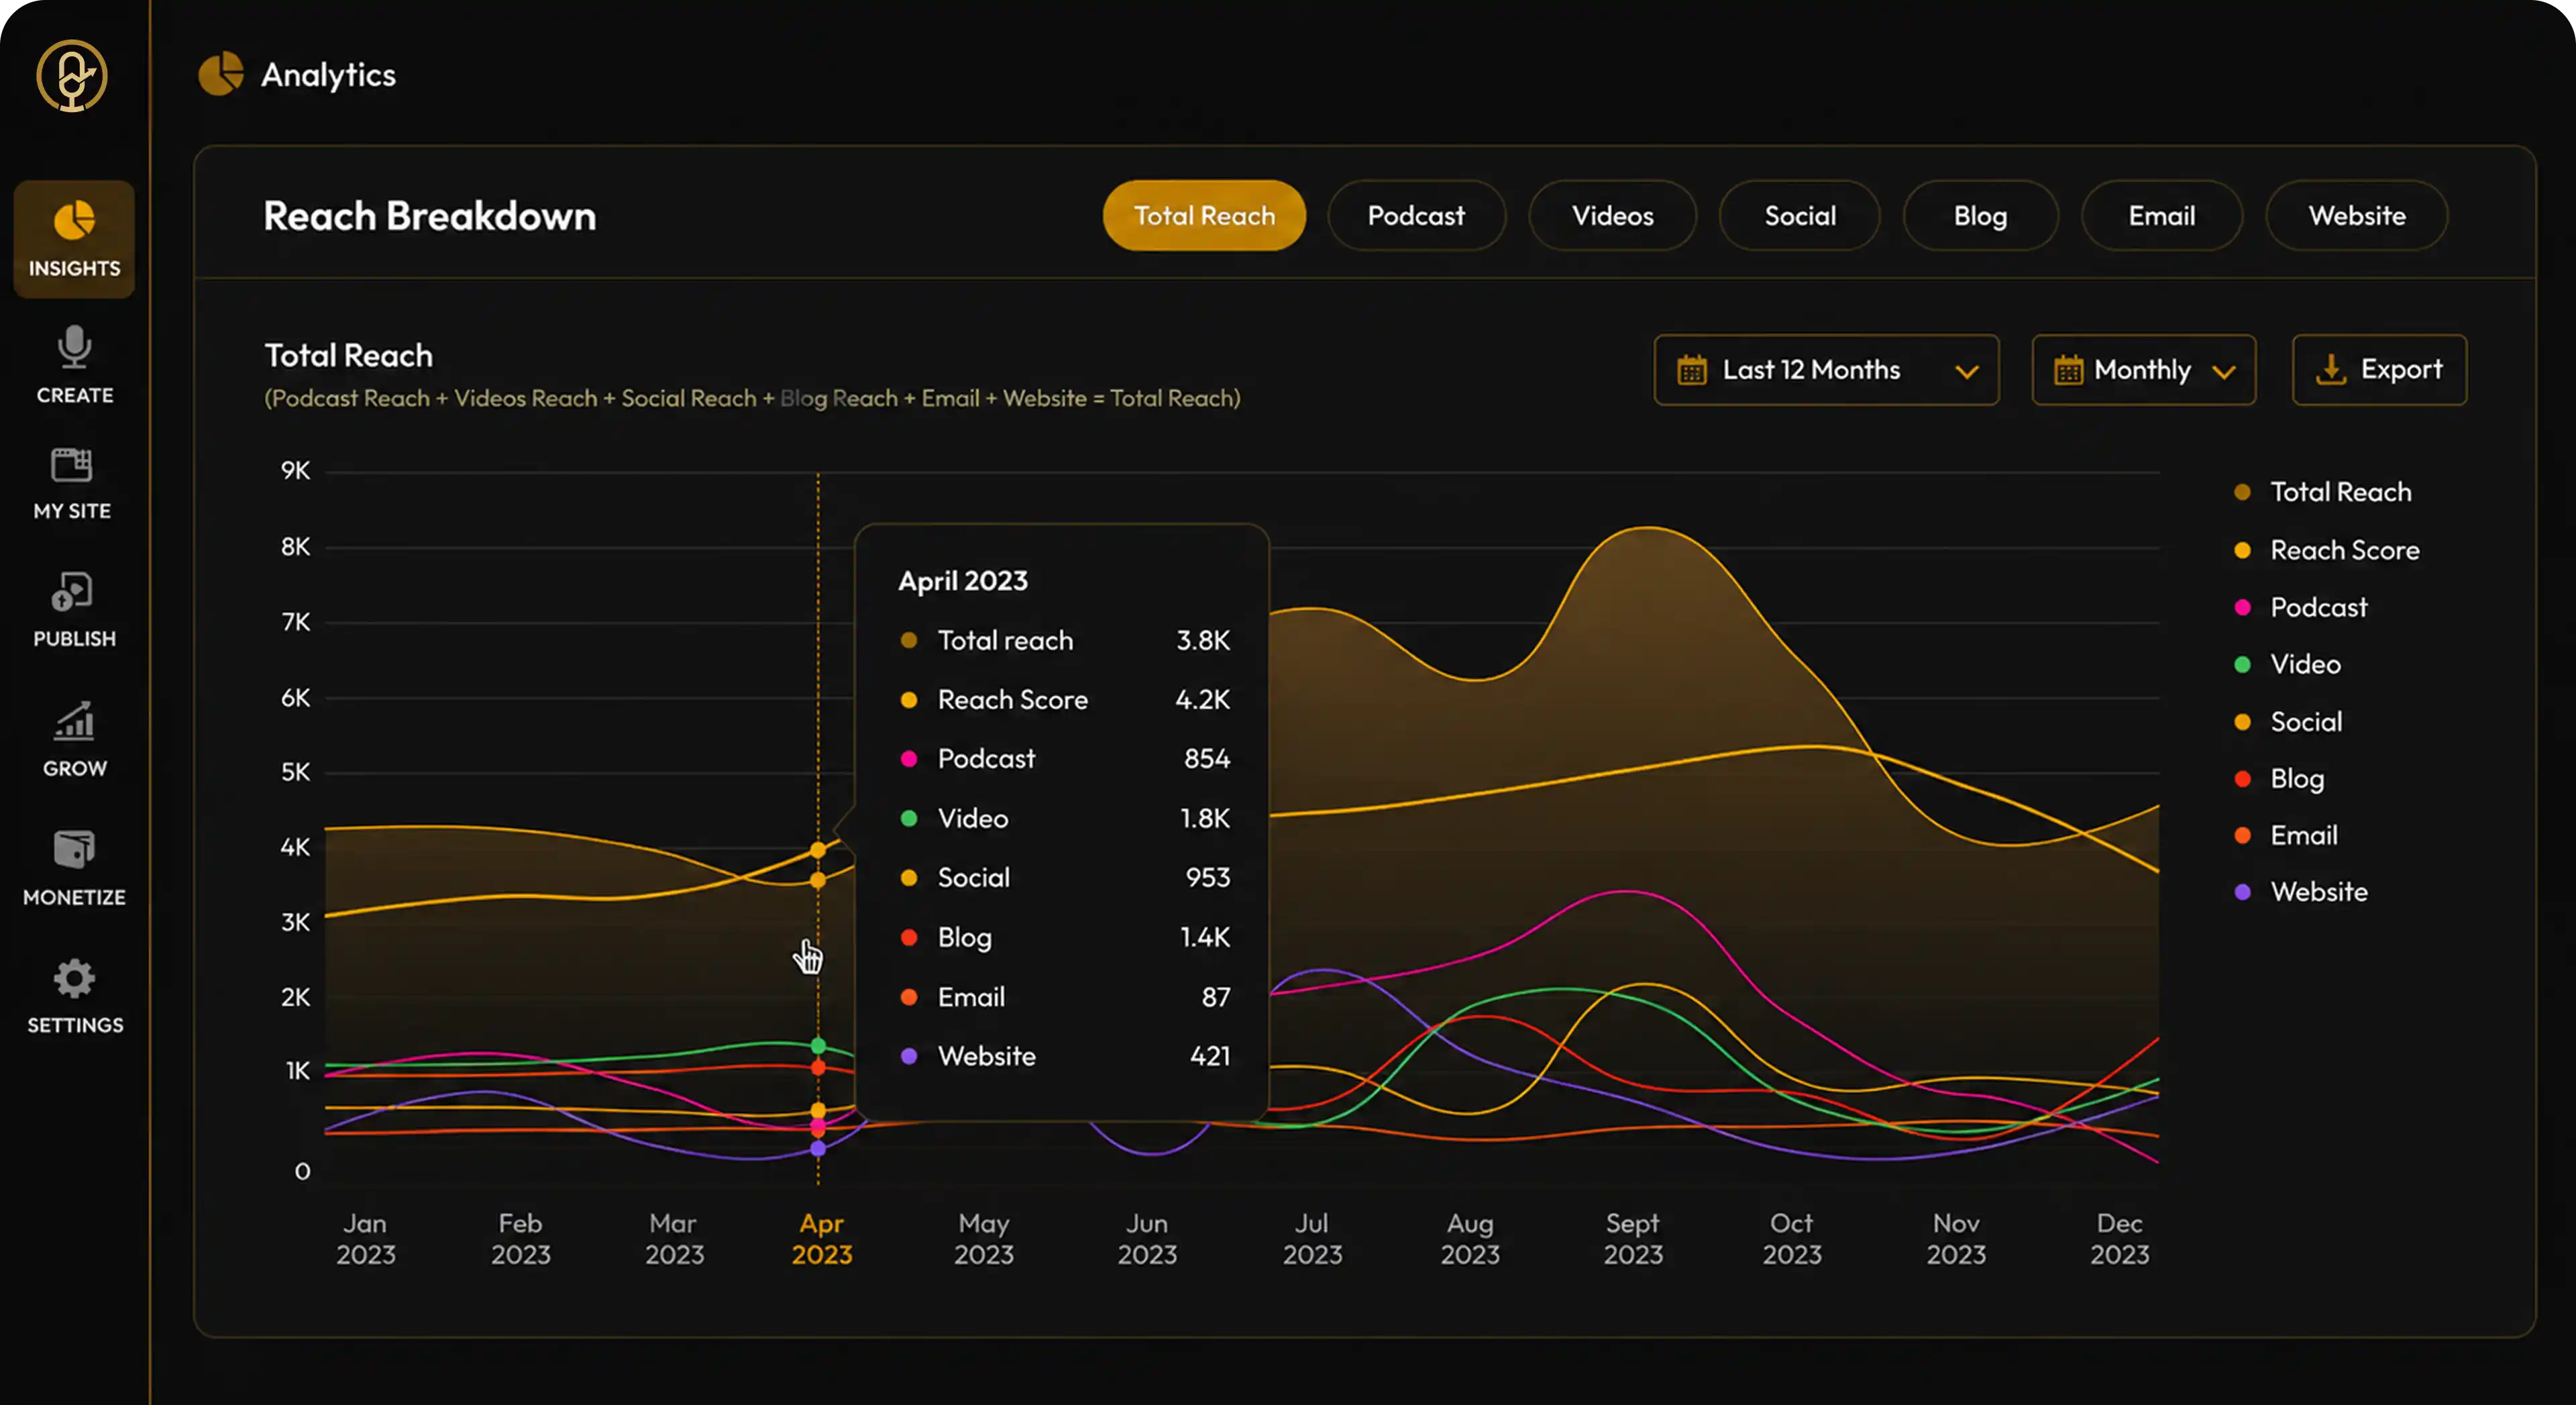2576x1405 pixels.
Task: Click tooltip's Video 1.8K row
Action: pyautogui.click(x=1064, y=818)
